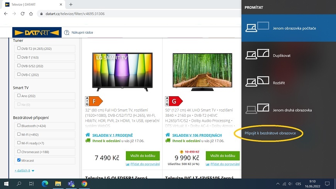Check DVB-T2 (H.265) tuner filter
This screenshot has height=189, width=336.
coord(19,48)
